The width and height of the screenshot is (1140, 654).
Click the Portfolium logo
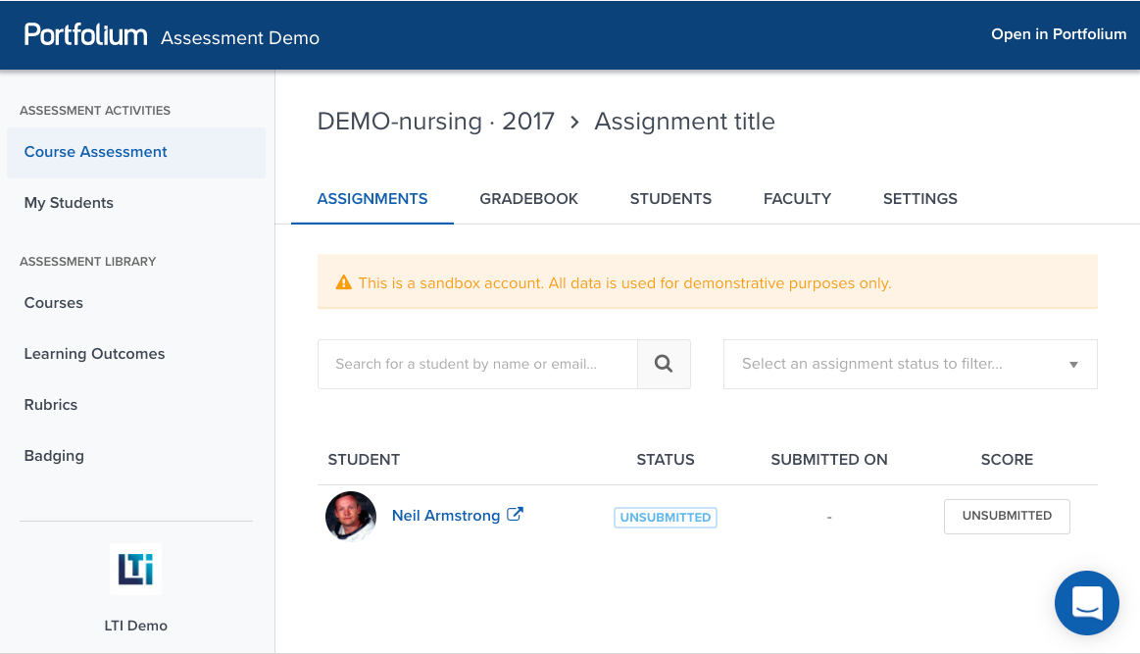click(86, 35)
